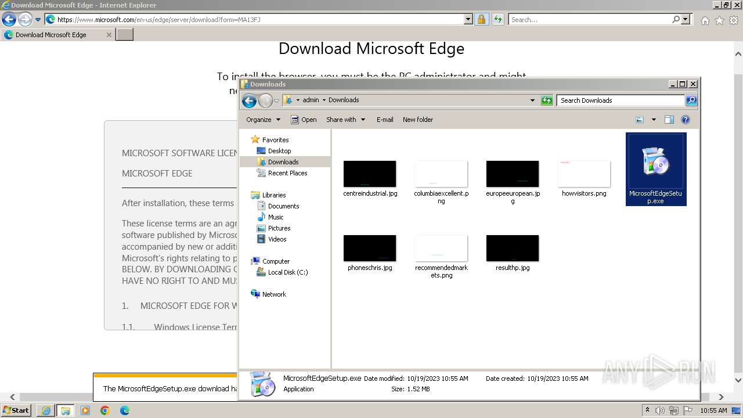Expand Explorer address bar history dropdown
The width and height of the screenshot is (743, 418).
532,100
